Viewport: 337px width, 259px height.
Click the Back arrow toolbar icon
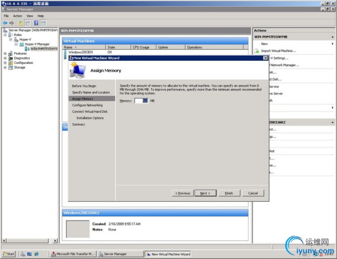(5, 23)
